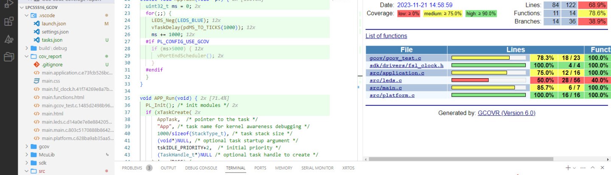Create a new terminal with plus icon
Image resolution: width=611 pixels, height=175 pixels.
click(x=568, y=168)
